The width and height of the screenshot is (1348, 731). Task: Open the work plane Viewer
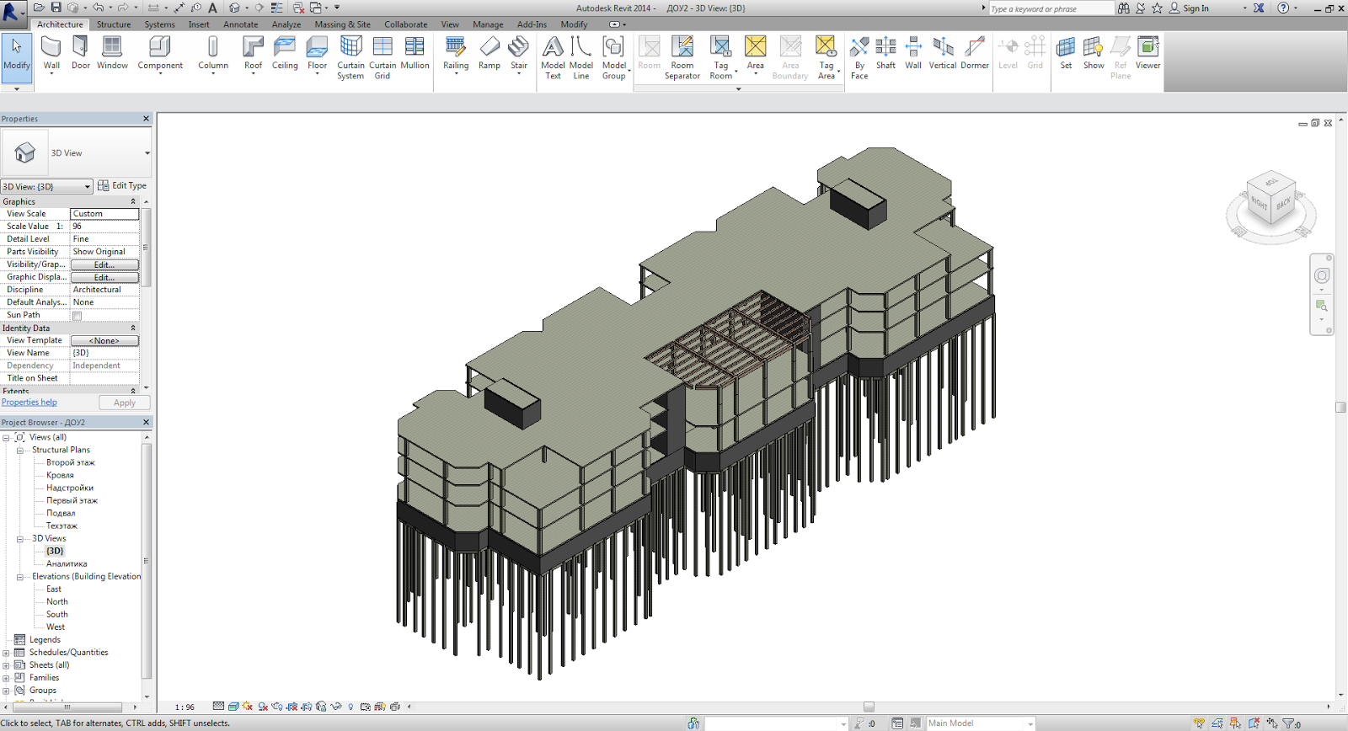1147,54
